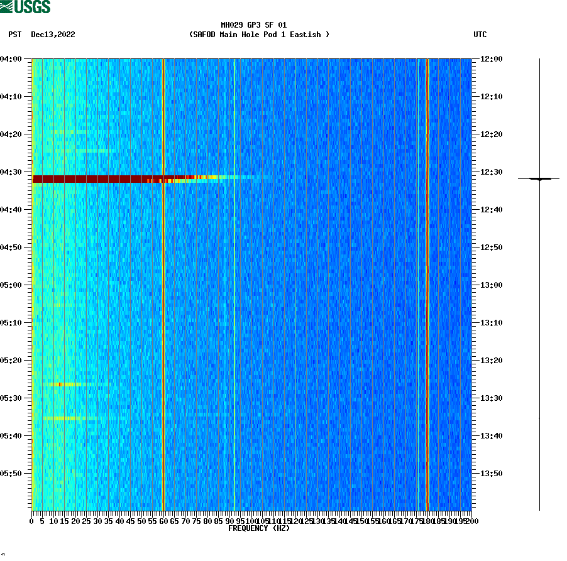Click the UTC timezone label
The image size is (567, 561).
click(x=481, y=35)
